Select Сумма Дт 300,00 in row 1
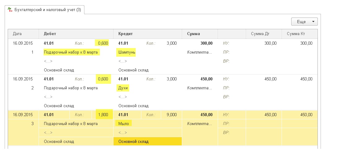358x154 pixels. (x=271, y=43)
